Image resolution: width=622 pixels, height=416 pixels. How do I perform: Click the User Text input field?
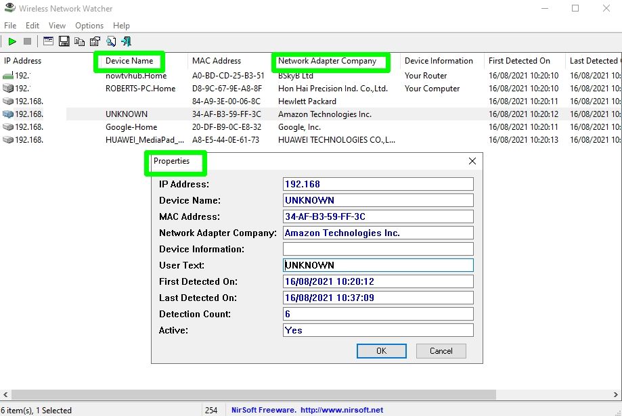(x=378, y=264)
